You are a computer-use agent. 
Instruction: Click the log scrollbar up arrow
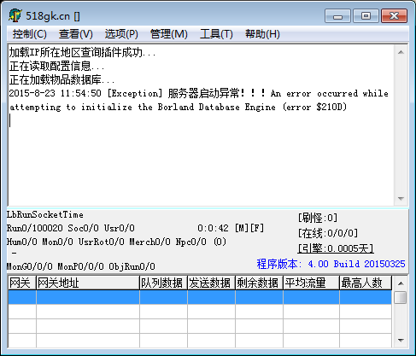pos(401,52)
